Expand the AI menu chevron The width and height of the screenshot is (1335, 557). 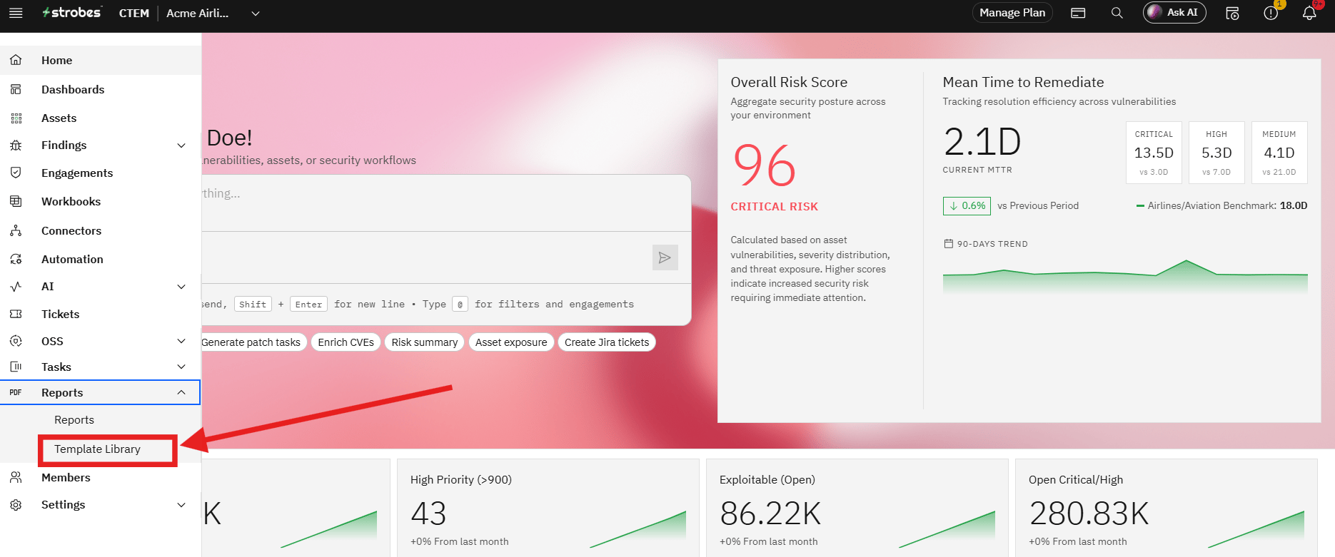point(181,287)
